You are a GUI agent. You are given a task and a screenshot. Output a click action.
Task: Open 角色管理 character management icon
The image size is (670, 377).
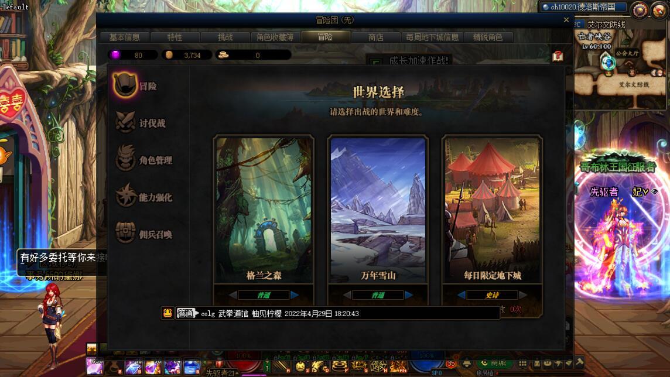pos(125,159)
